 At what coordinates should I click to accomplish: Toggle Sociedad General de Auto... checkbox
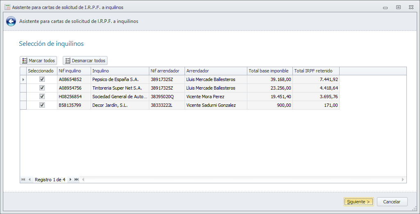(42, 97)
